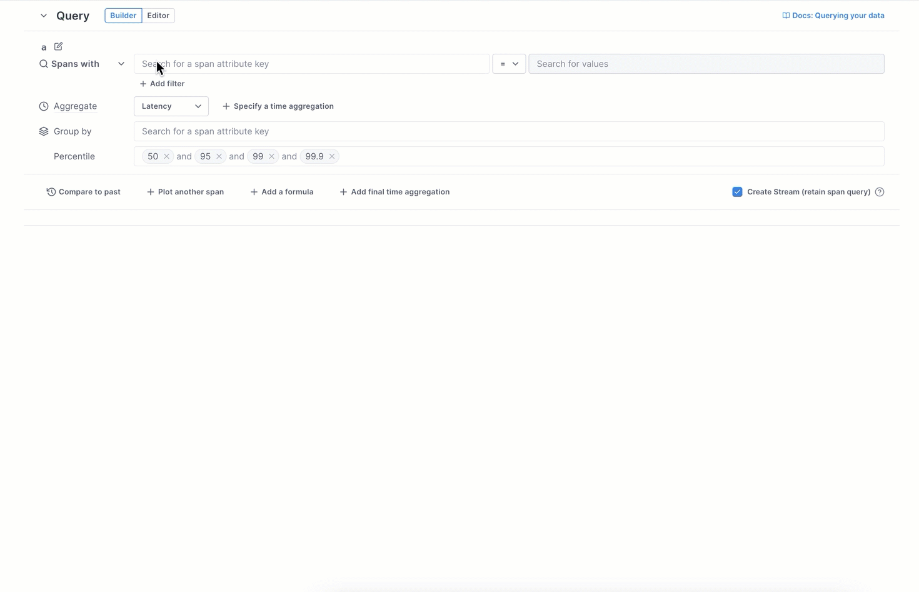Viewport: 919px width, 592px height.
Task: Collapse the Query section chevron
Action: click(x=43, y=15)
